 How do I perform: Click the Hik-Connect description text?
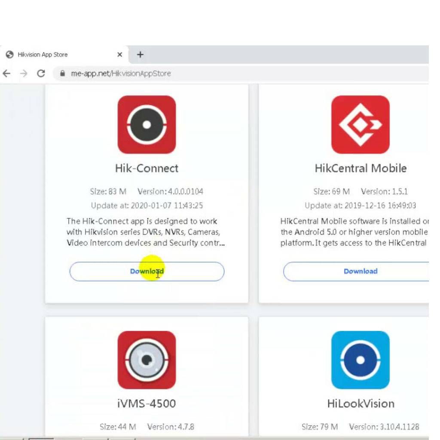point(145,232)
